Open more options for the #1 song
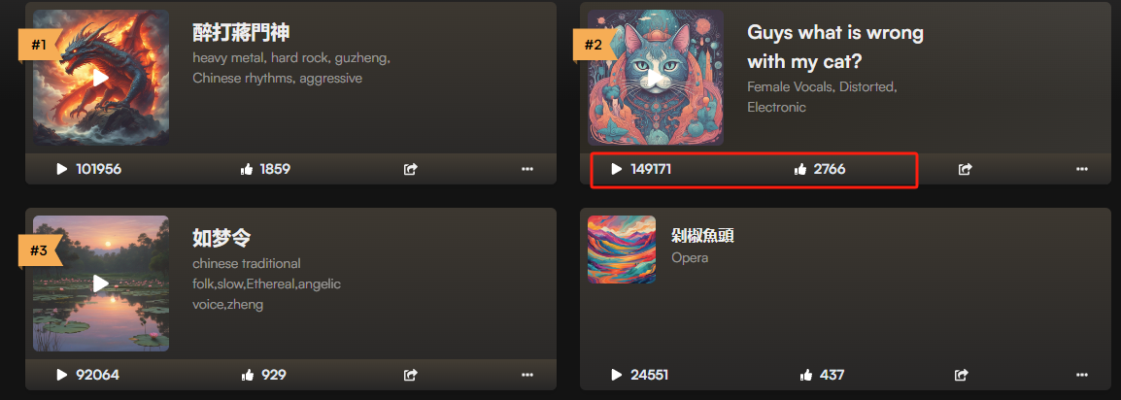The image size is (1121, 400). [x=527, y=169]
